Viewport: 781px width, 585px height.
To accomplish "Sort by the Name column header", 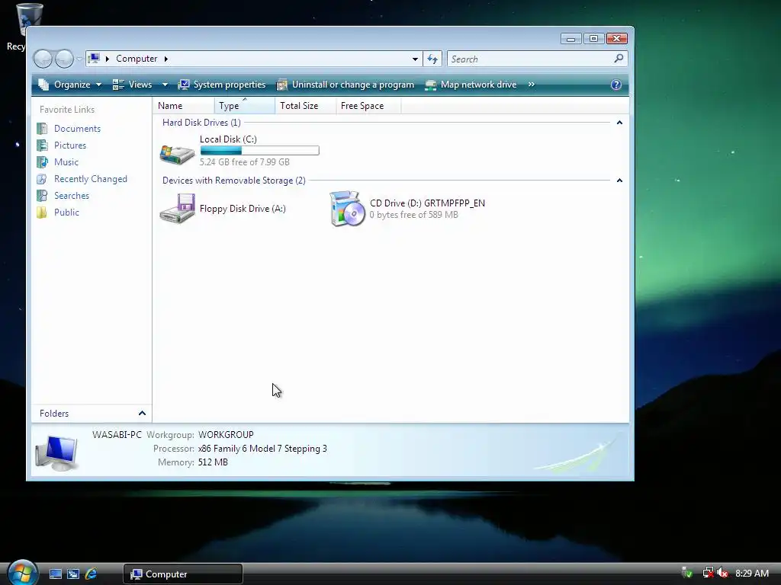I will click(184, 105).
